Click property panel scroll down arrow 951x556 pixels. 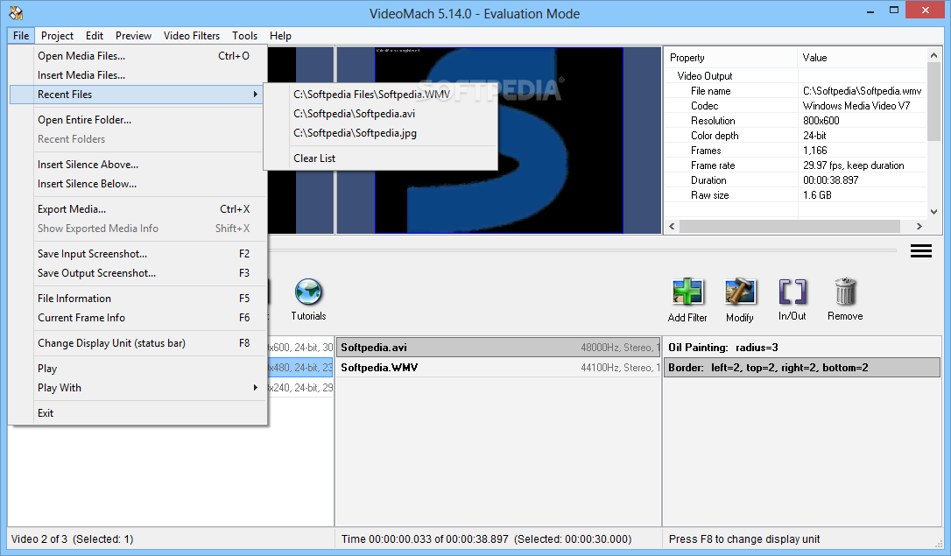(934, 212)
